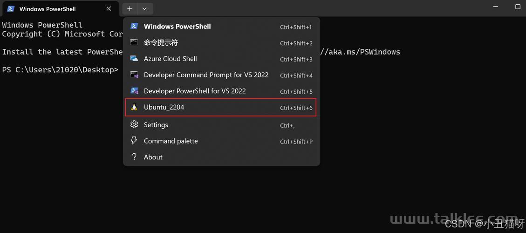Click the Ctrl+Shift+4 shortcut text
526x233 pixels.
pos(296,75)
